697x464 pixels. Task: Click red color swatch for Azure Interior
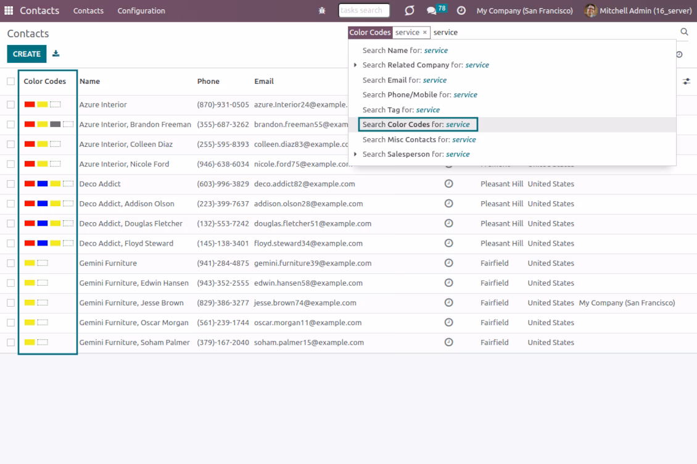tap(30, 104)
